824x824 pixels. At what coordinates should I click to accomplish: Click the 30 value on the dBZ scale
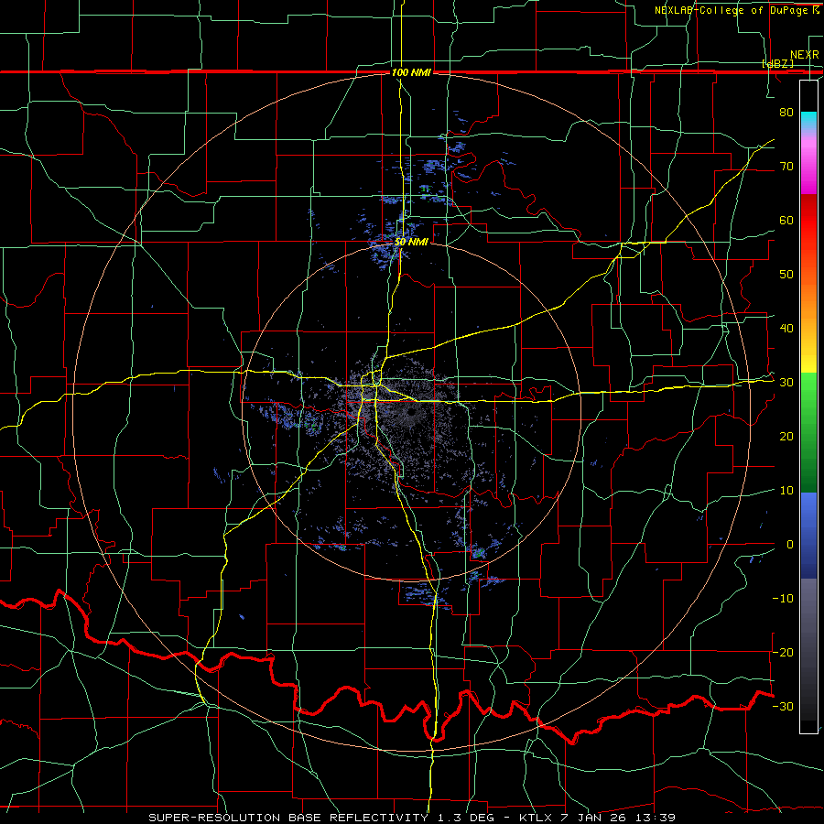coord(786,382)
